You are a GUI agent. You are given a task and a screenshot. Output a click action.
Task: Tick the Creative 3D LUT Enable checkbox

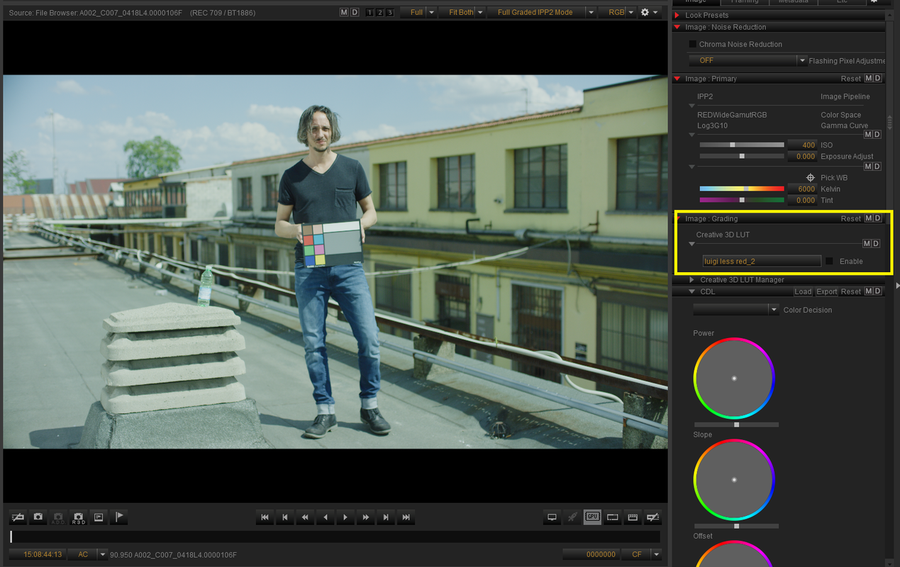coord(829,262)
